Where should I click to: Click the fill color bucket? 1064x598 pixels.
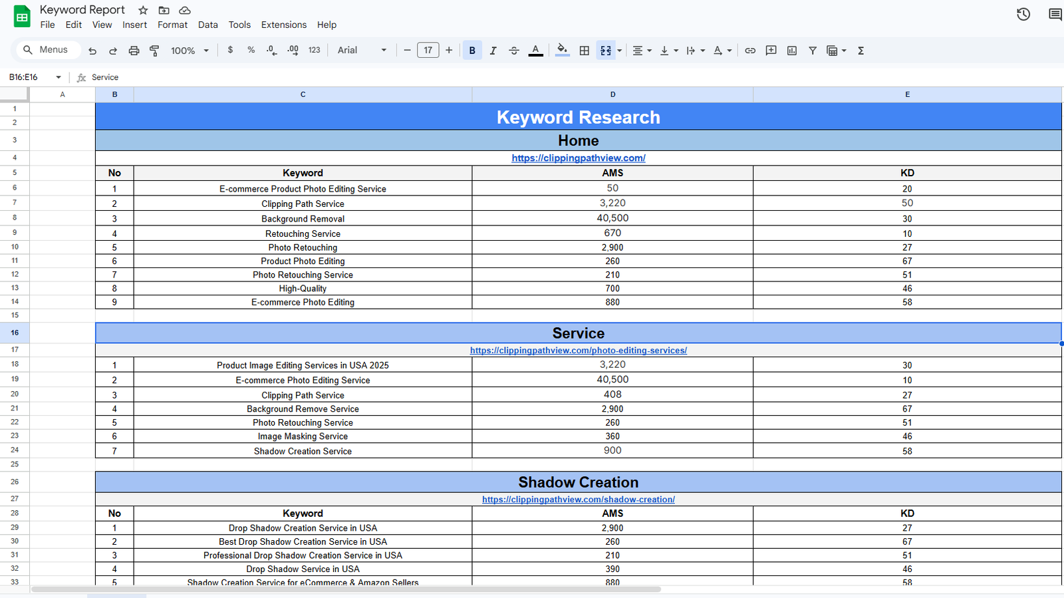562,51
